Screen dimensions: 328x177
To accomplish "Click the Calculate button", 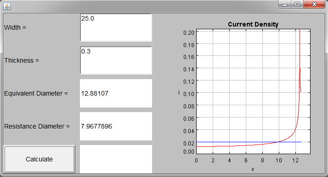I will pos(40,159).
